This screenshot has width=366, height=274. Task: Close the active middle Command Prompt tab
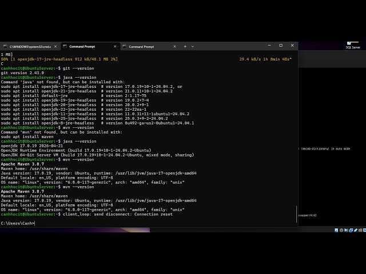[x=115, y=47]
